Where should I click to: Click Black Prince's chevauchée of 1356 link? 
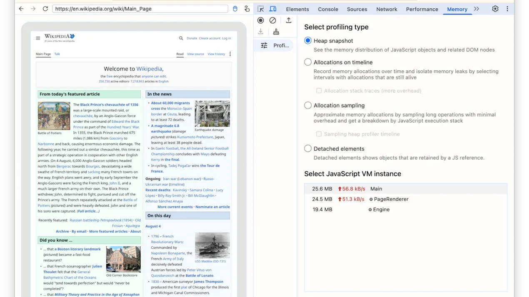pos(109,105)
